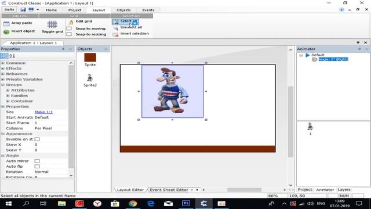Enable Snap-to moving checkbox

(x=69, y=28)
